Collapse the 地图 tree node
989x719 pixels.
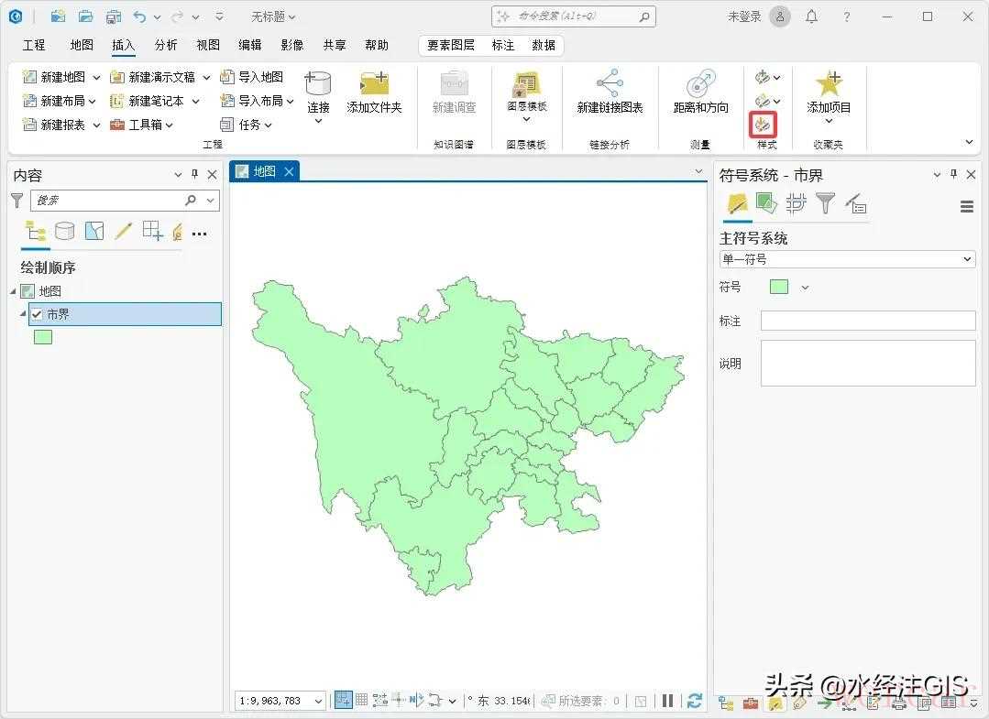click(x=14, y=291)
